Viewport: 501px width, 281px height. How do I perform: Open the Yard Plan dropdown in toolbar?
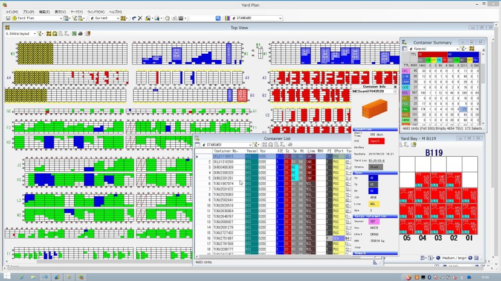(x=60, y=18)
